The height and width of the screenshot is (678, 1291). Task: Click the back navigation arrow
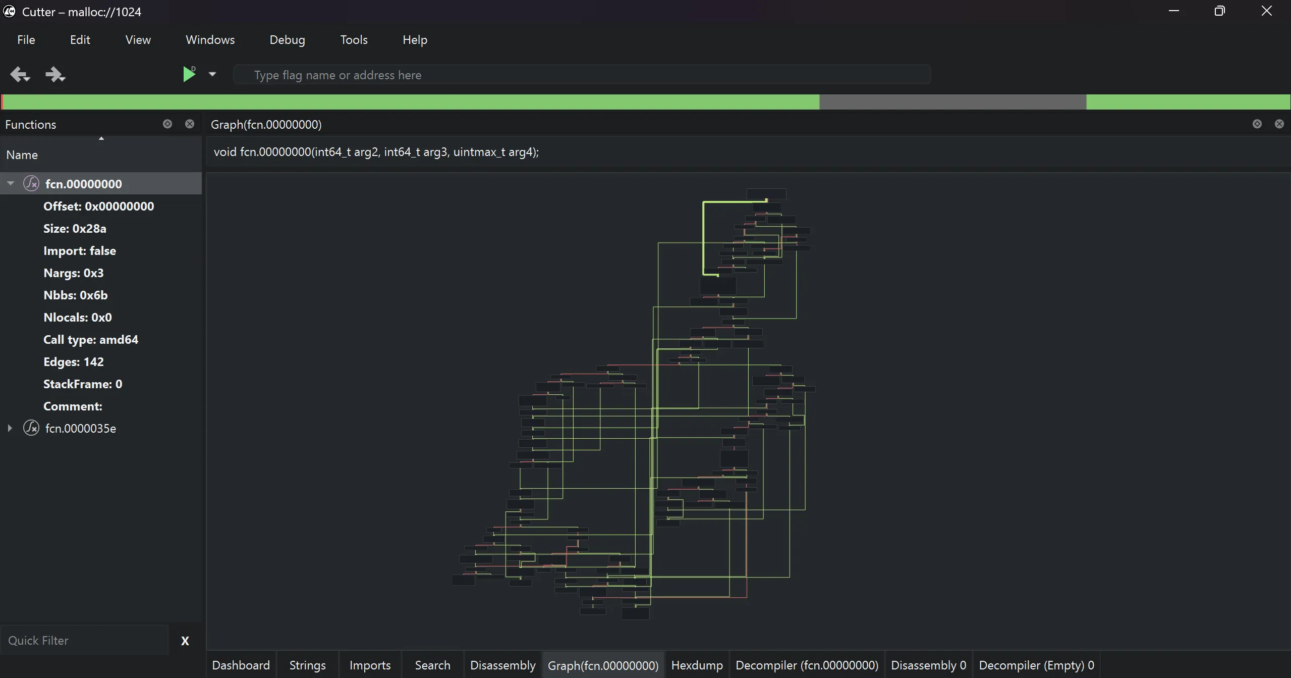pos(20,75)
